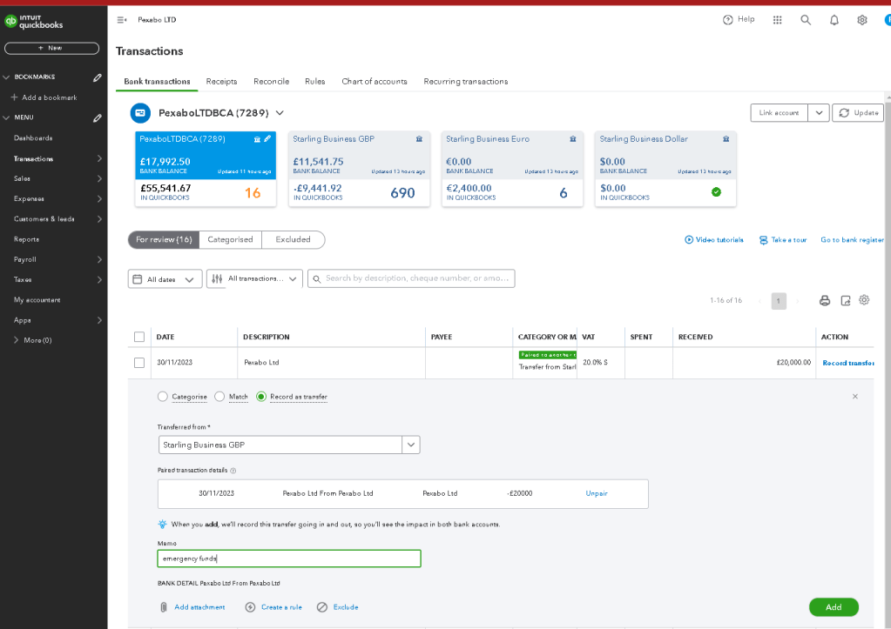Collapse the sidebar navigation menu icon
Screen dimensions: 891x629
tap(122, 20)
